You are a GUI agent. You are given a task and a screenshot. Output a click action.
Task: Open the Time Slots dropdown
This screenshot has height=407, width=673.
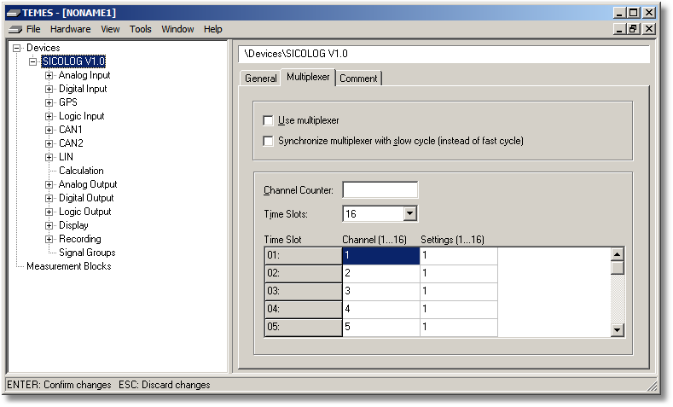pos(410,213)
